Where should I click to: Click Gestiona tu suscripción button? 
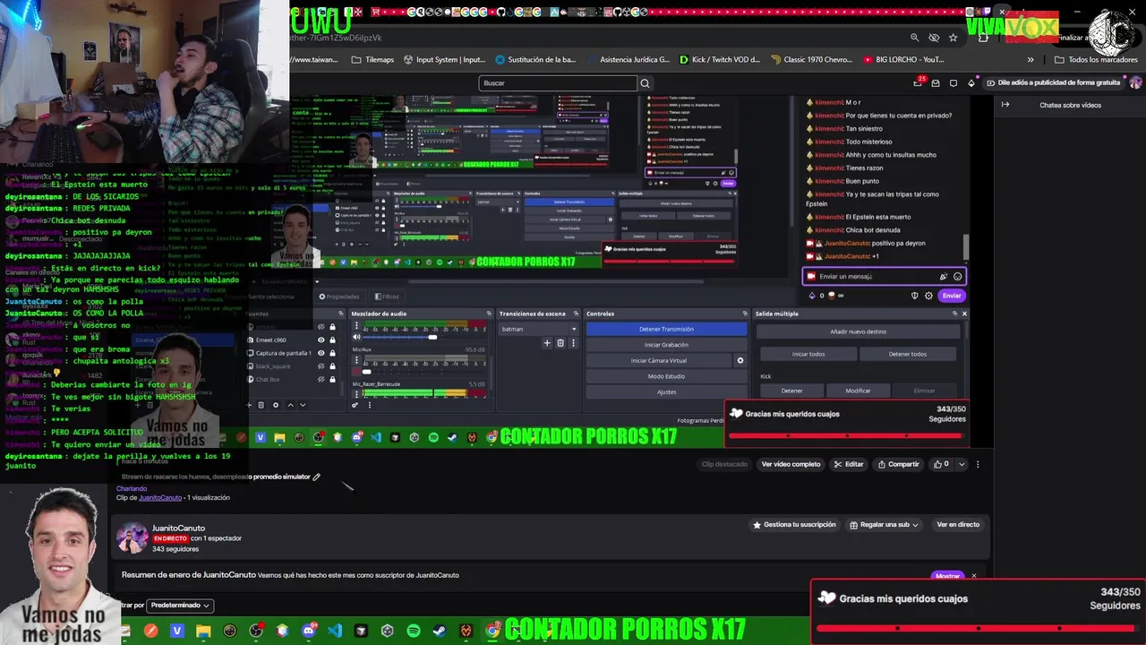click(x=793, y=525)
